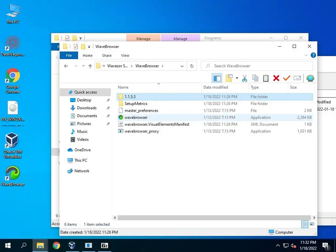Select the SetupMetrics folder

215,103
